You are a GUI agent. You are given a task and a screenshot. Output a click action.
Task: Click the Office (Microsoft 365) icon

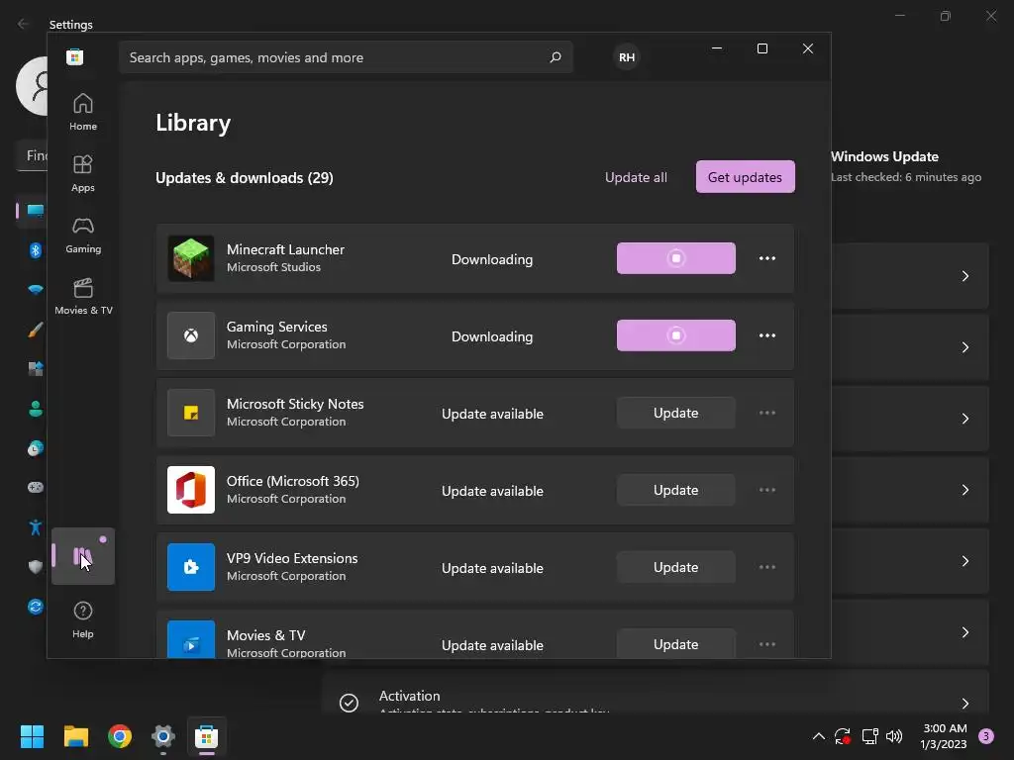pyautogui.click(x=191, y=490)
